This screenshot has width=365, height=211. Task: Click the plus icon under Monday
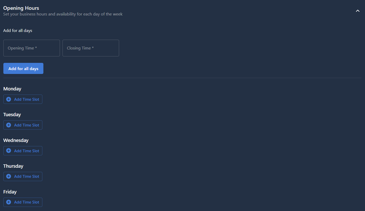click(9, 99)
